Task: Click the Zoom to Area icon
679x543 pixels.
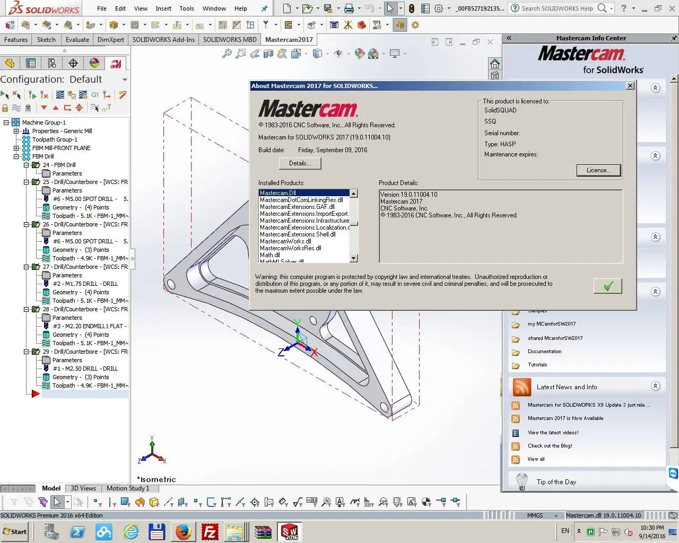Action: pyautogui.click(x=241, y=54)
